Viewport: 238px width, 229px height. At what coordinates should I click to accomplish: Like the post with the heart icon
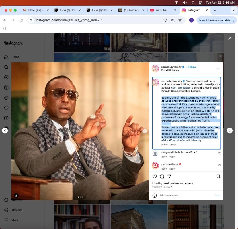click(x=155, y=176)
